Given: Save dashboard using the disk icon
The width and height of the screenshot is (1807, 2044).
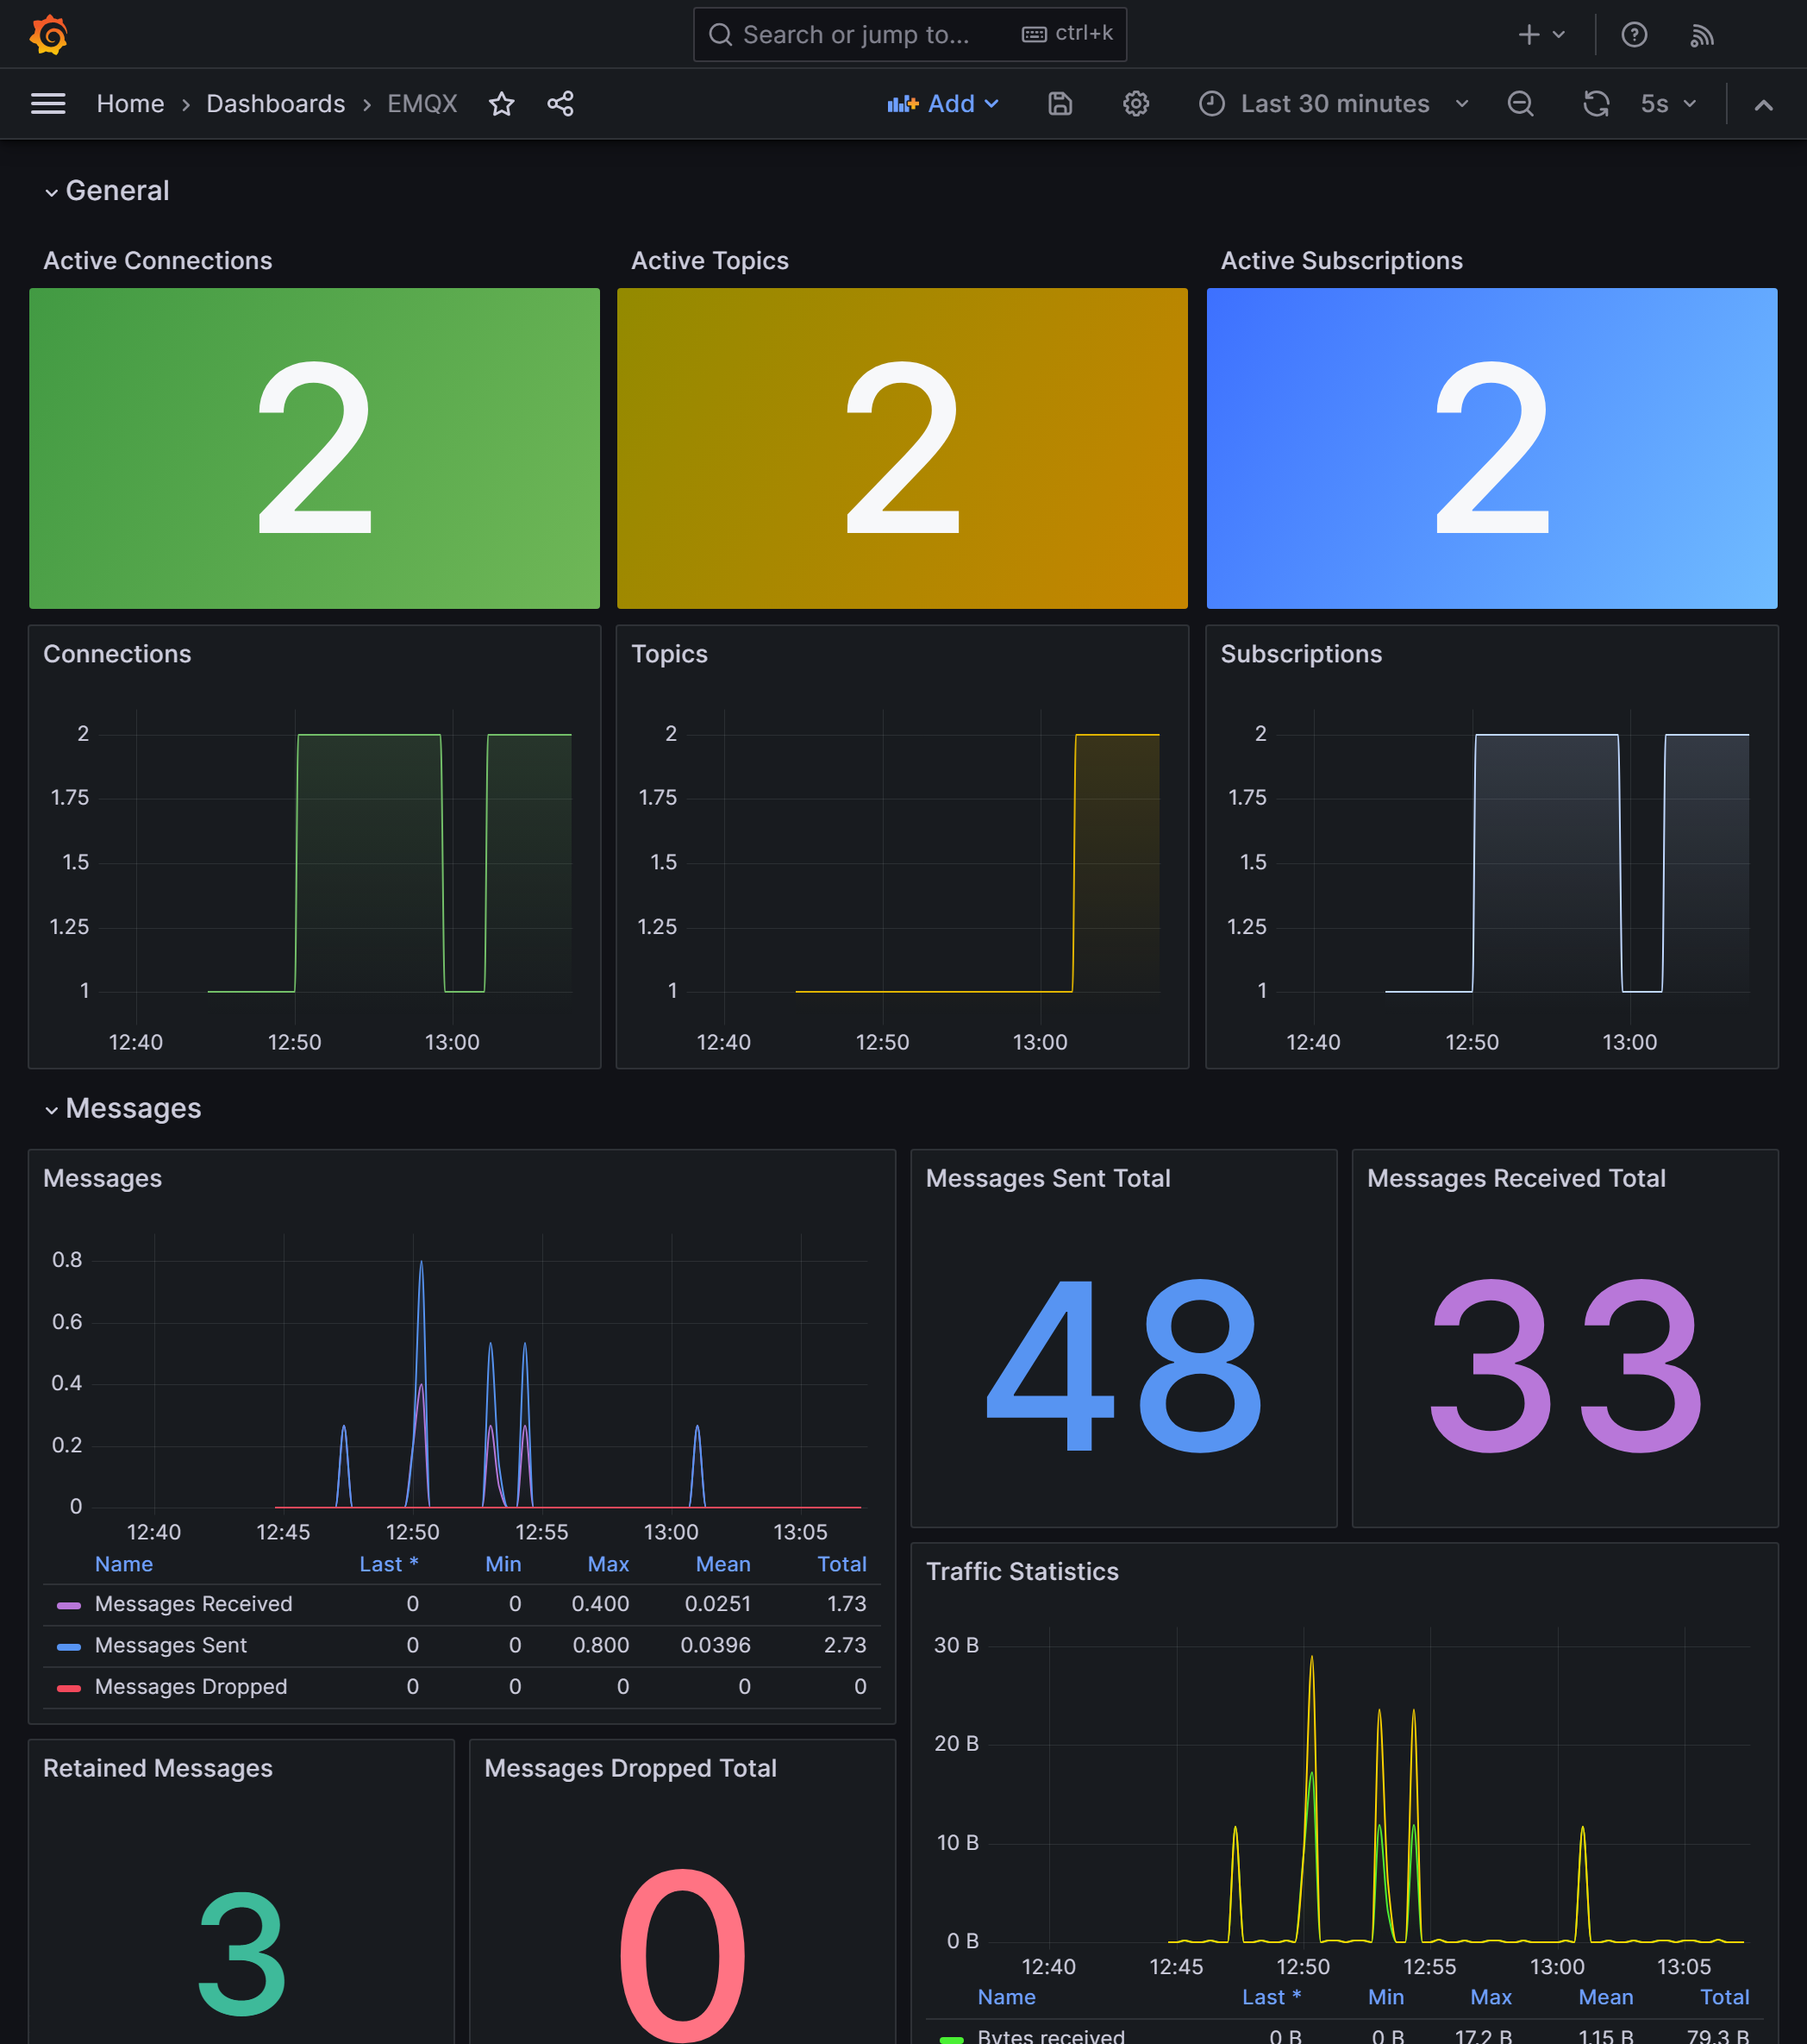Looking at the screenshot, I should 1060,104.
